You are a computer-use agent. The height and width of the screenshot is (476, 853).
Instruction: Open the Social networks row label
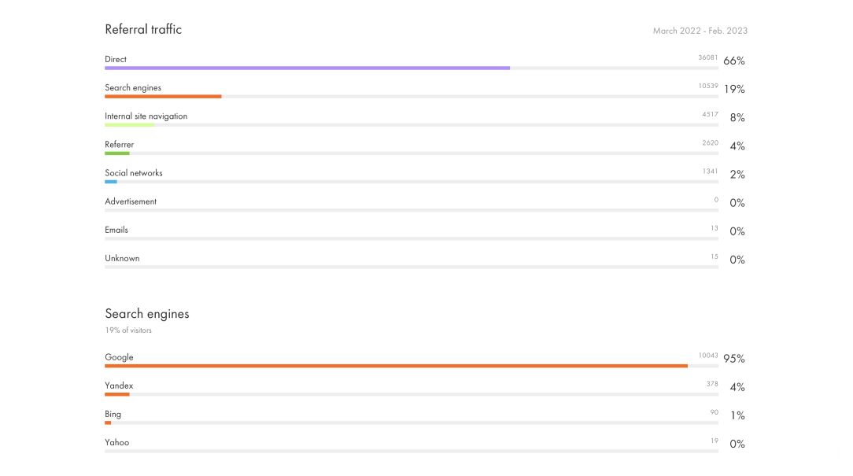click(x=134, y=173)
